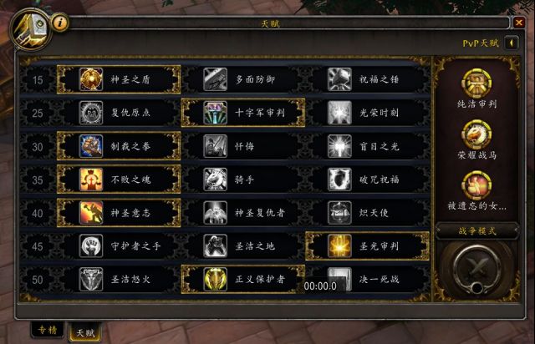Open the info button beside the class icon

[60, 23]
